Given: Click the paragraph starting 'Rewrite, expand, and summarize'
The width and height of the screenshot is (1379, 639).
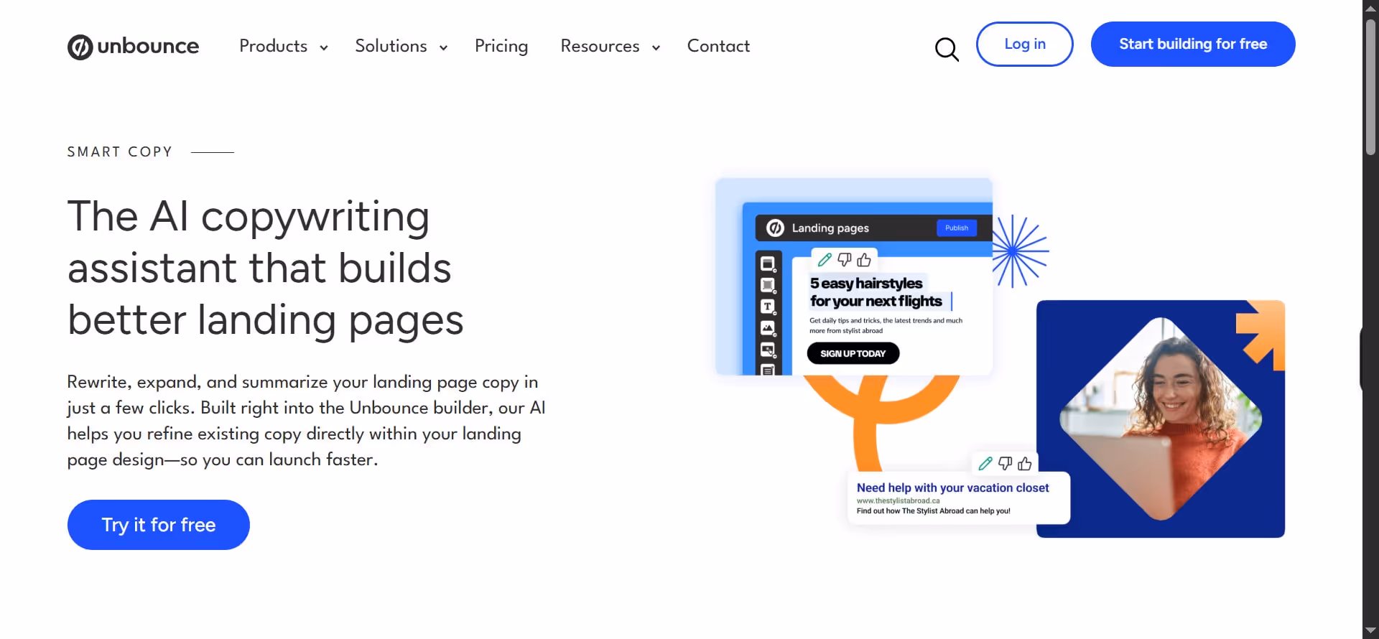Looking at the screenshot, I should coord(307,421).
